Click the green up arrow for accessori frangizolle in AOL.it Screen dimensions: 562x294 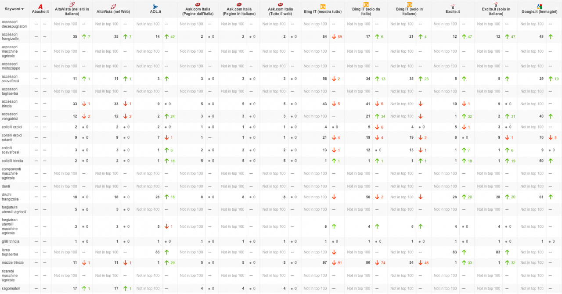pyautogui.click(x=167, y=36)
